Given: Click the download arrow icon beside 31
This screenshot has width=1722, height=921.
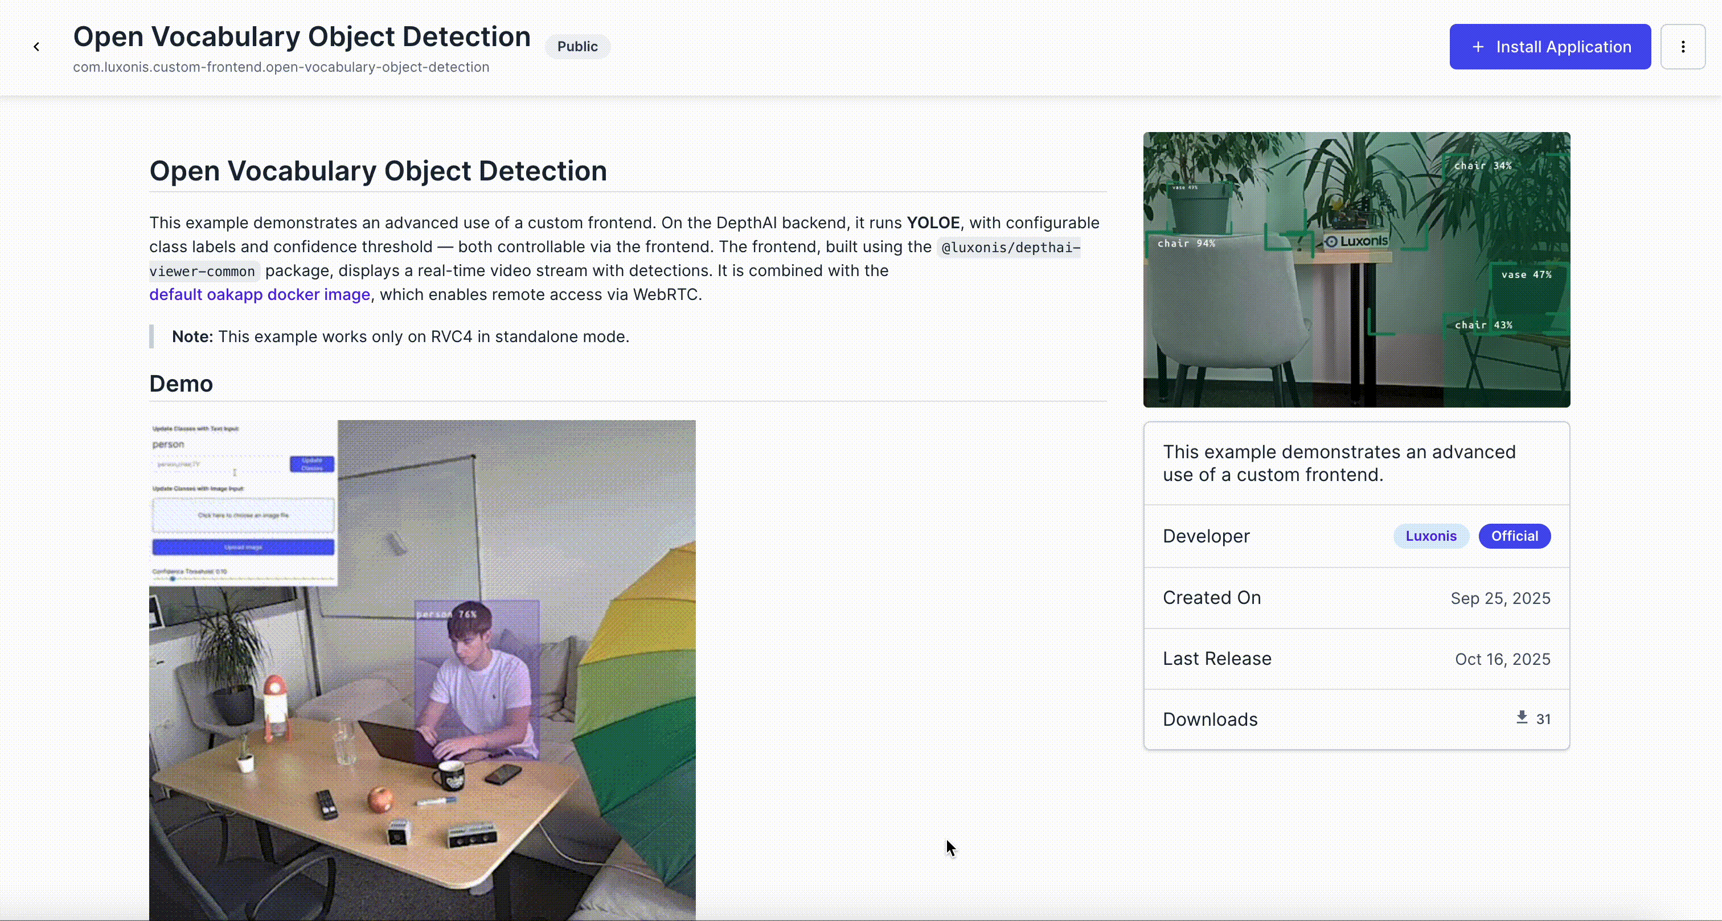Looking at the screenshot, I should (1522, 718).
